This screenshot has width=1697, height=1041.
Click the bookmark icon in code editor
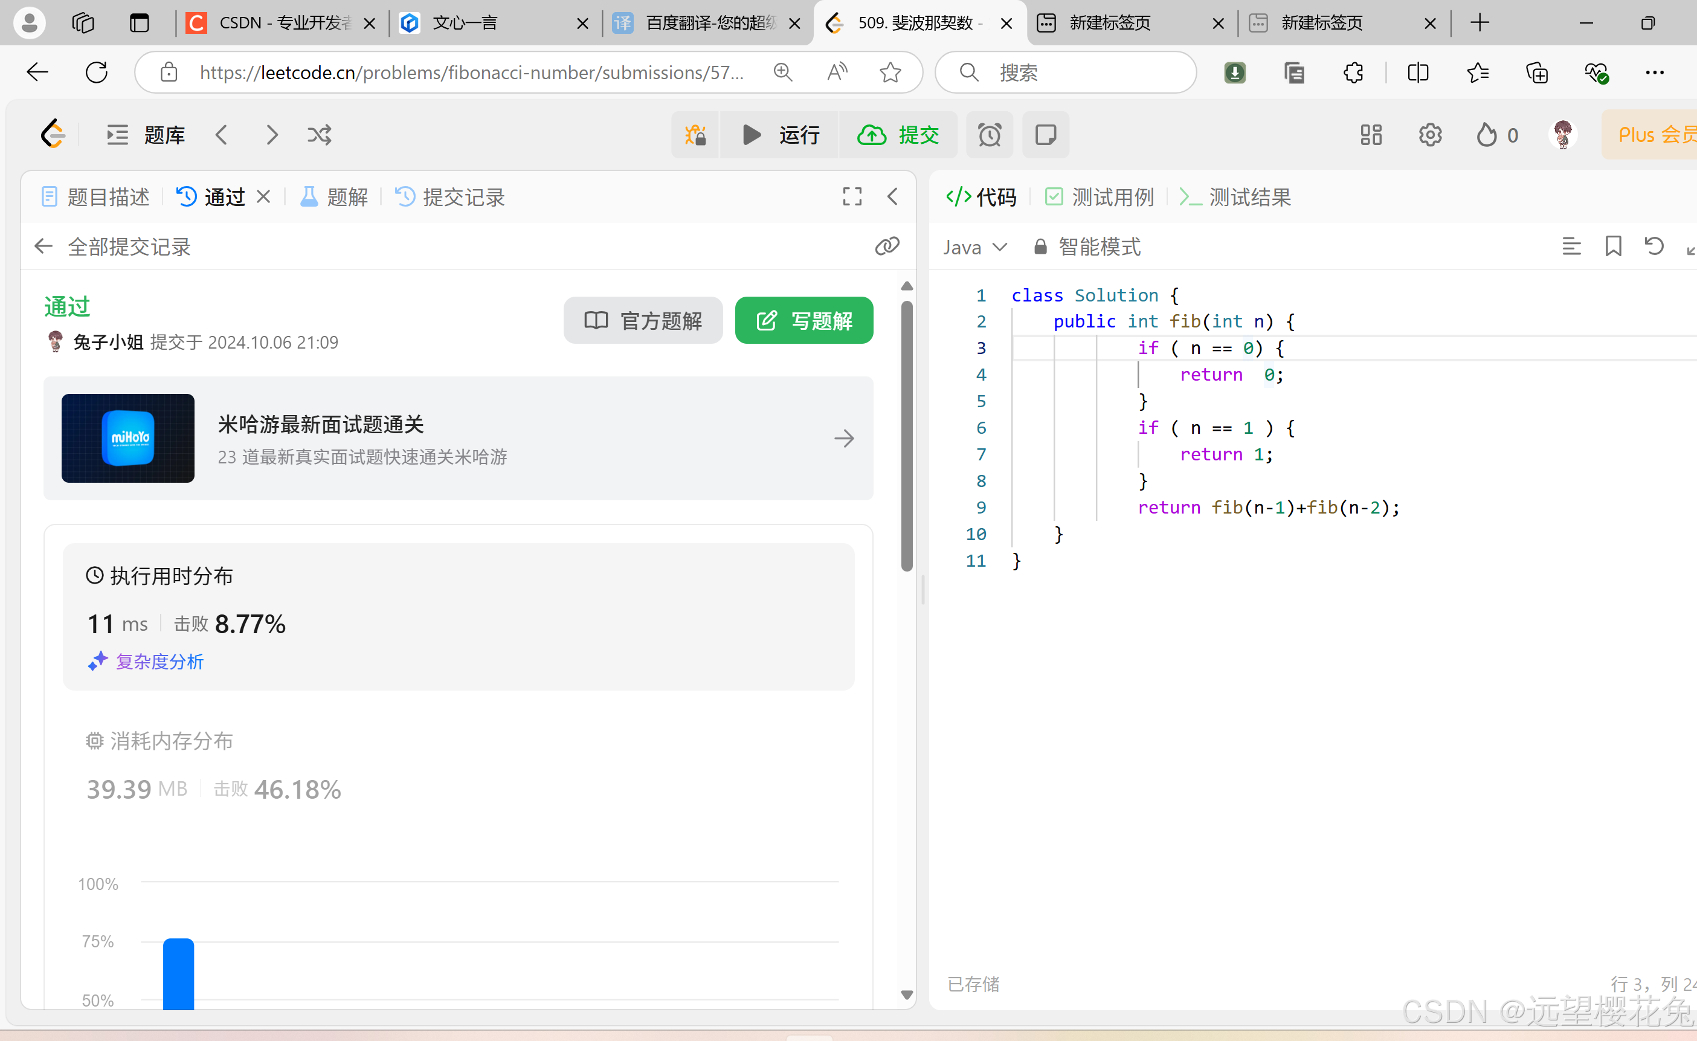coord(1614,247)
